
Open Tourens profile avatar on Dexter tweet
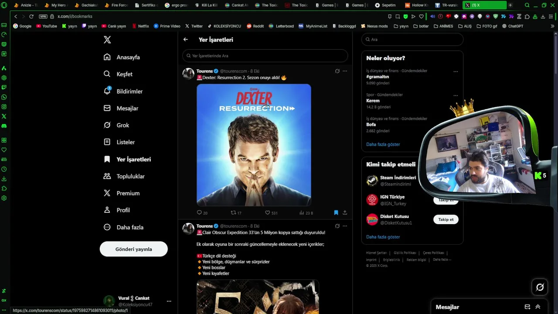tap(188, 74)
